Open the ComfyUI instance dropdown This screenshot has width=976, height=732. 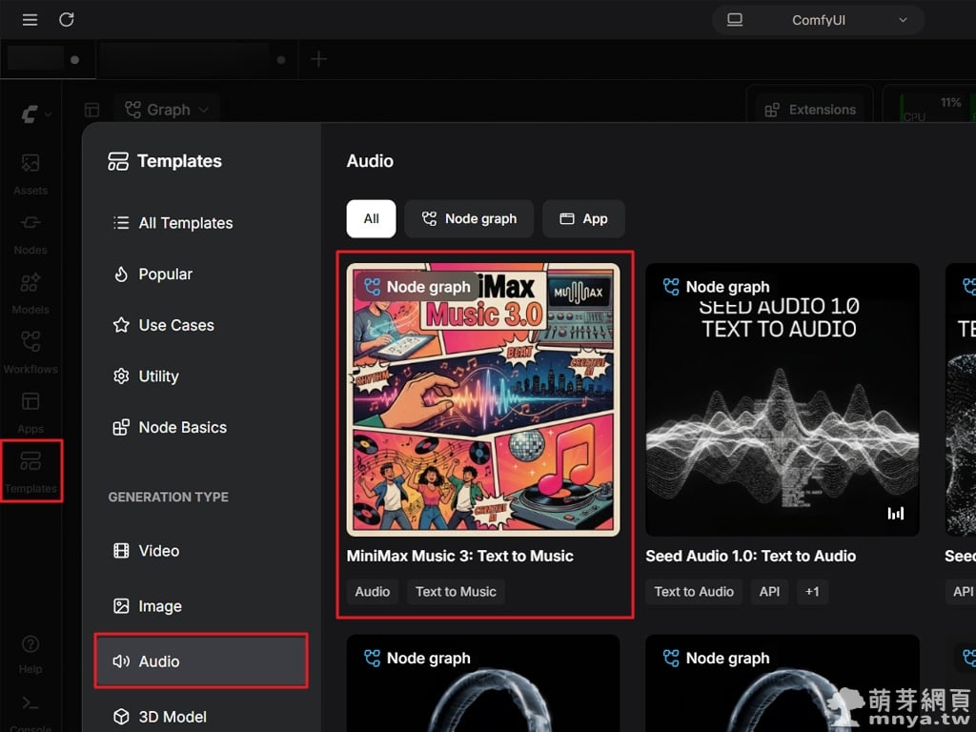[x=818, y=20]
